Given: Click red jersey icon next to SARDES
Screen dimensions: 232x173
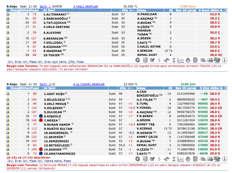Looking at the screenshot, I should (41, 149).
